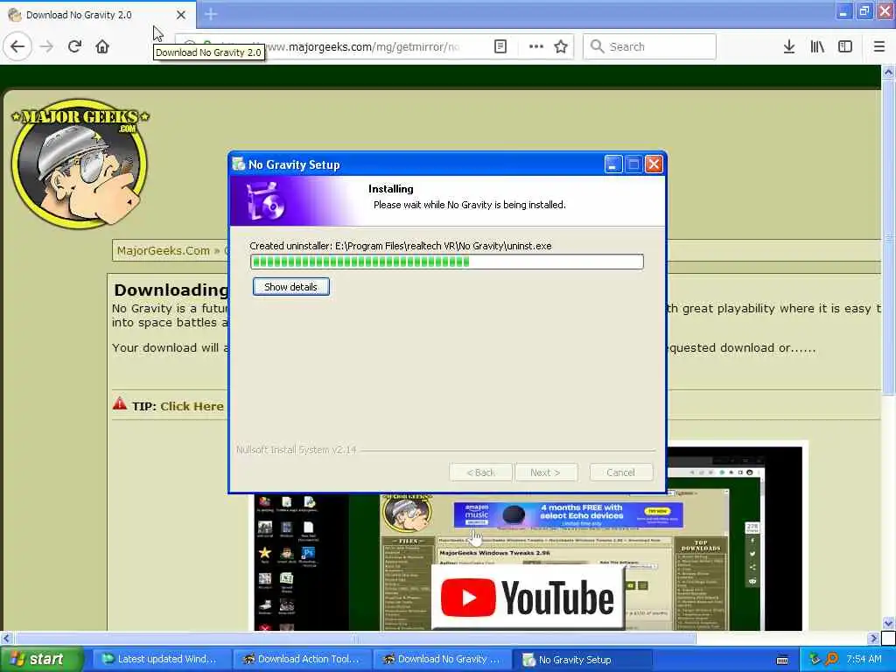Screen dimensions: 896x672
Task: Open MajorGeeks.Com breadcrumb link
Action: 164,251
